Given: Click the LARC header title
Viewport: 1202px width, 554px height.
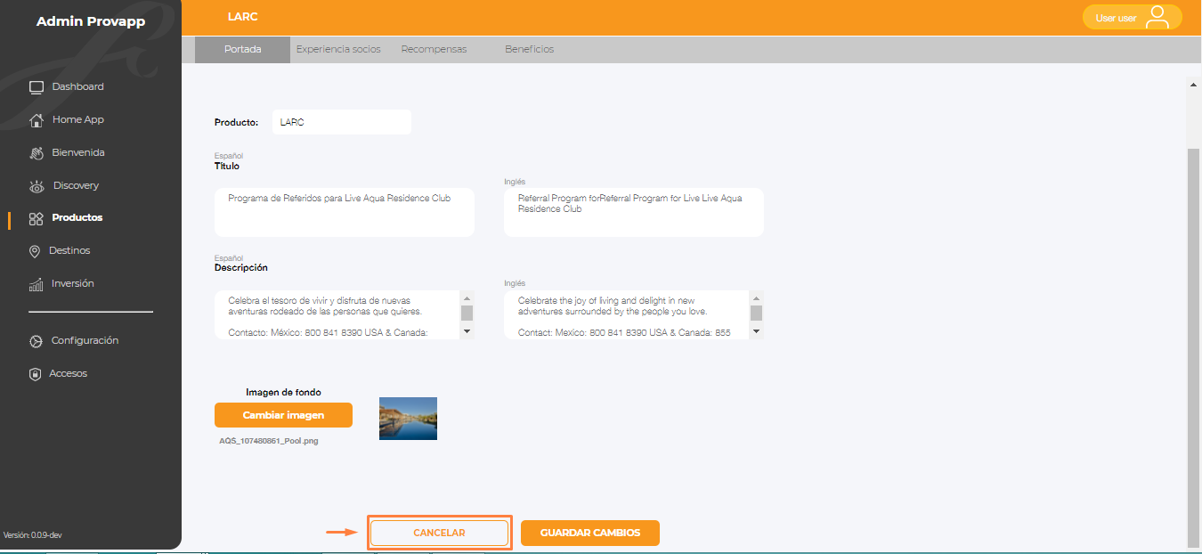Looking at the screenshot, I should tap(243, 17).
